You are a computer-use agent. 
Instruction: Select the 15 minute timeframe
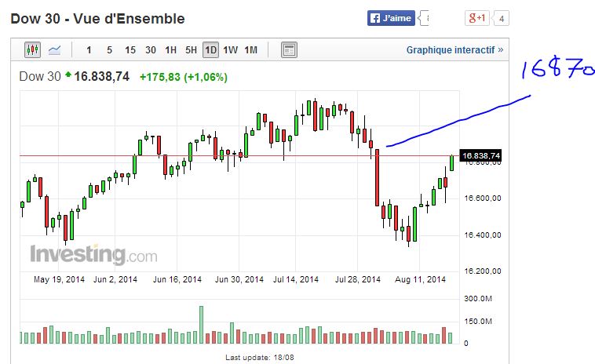[x=130, y=50]
